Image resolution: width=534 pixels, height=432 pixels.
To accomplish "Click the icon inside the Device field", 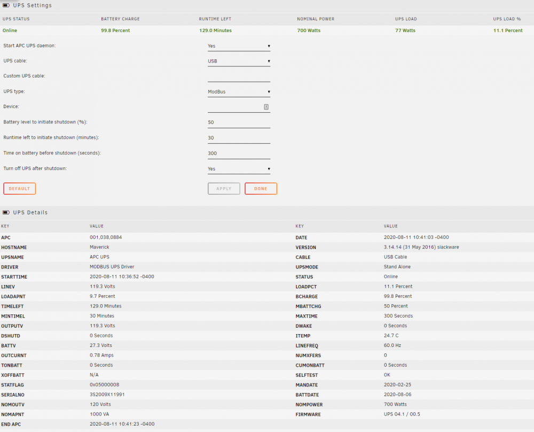I will click(x=266, y=107).
